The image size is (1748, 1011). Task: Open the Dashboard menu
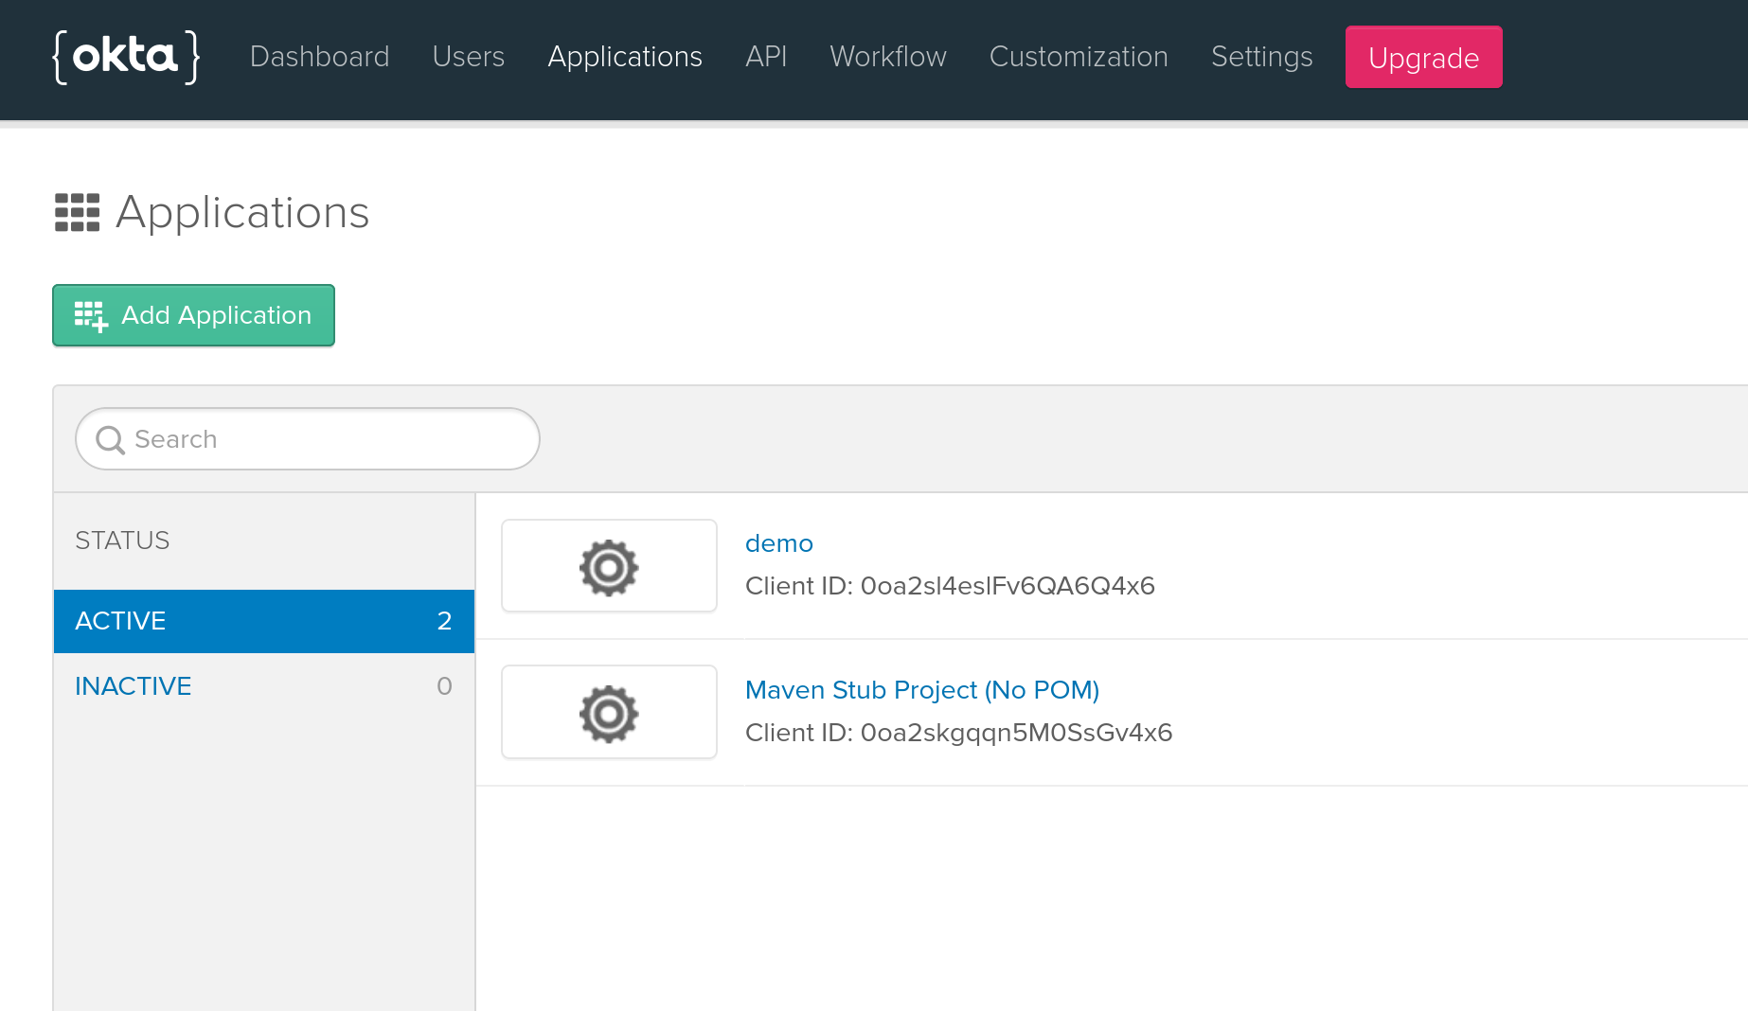point(319,57)
